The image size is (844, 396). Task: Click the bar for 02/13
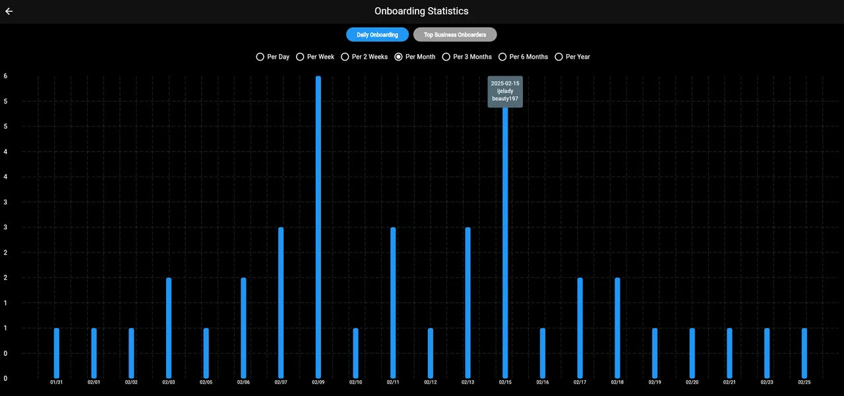(x=468, y=303)
